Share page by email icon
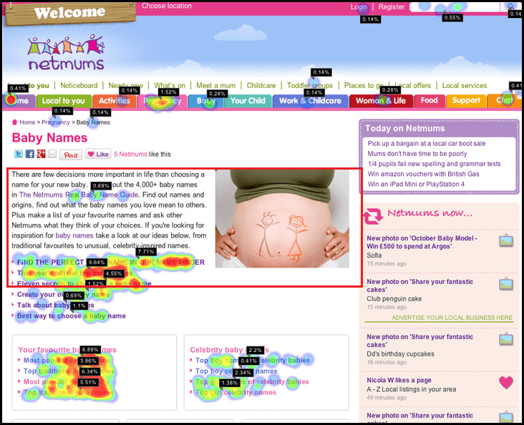This screenshot has width=524, height=425. click(x=52, y=154)
